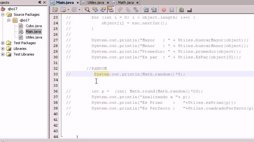Image resolution: width=254 pixels, height=142 pixels.
Task: Click Math.random()*5 on line 33
Action: coord(162,74)
